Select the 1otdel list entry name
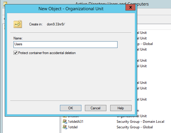Image resolution: width=171 pixels, height=133 pixels. tap(73, 127)
